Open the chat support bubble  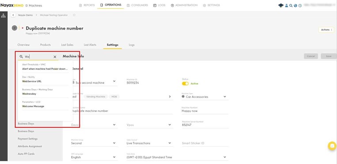tap(332, 146)
